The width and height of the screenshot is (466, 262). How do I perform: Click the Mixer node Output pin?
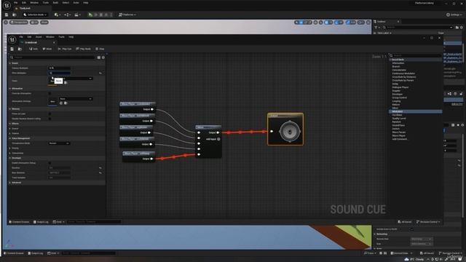tap(218, 132)
